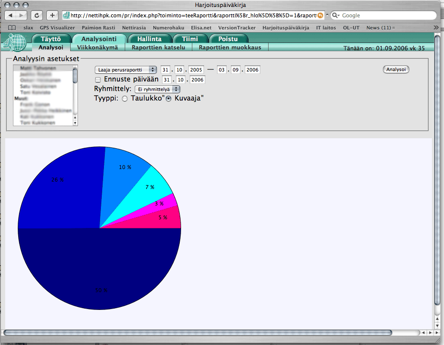This screenshot has height=345, width=444.
Task: Open the GPS Visualizer bookmark
Action: 57,28
